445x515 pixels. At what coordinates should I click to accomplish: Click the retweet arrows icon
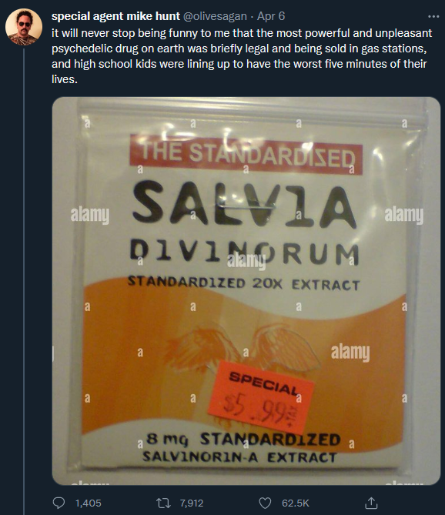162,503
